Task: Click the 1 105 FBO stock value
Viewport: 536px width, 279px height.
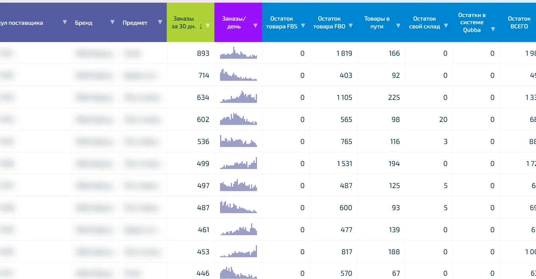Action: [344, 97]
